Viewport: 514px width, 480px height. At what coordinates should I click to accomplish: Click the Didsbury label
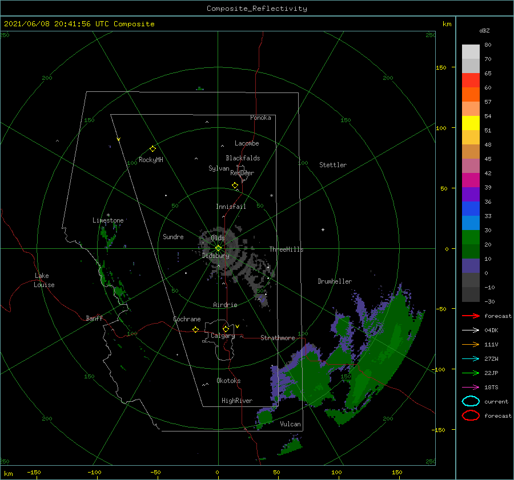coord(216,256)
